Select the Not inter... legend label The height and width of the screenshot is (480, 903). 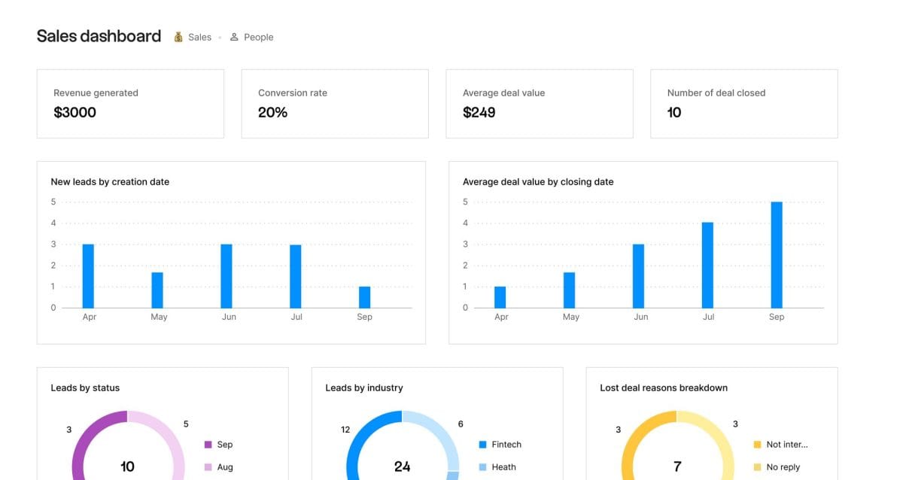787,445
